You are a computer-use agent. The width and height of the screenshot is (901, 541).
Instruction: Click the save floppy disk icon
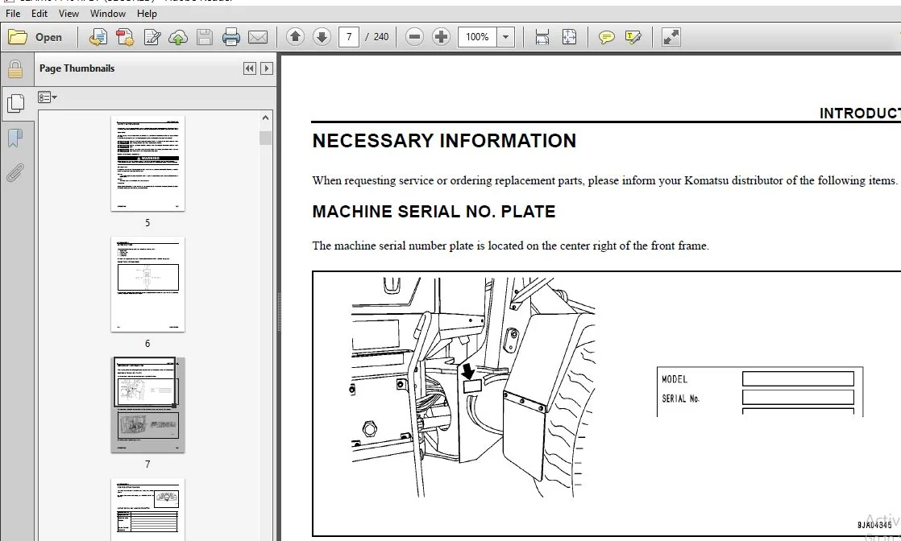(205, 37)
